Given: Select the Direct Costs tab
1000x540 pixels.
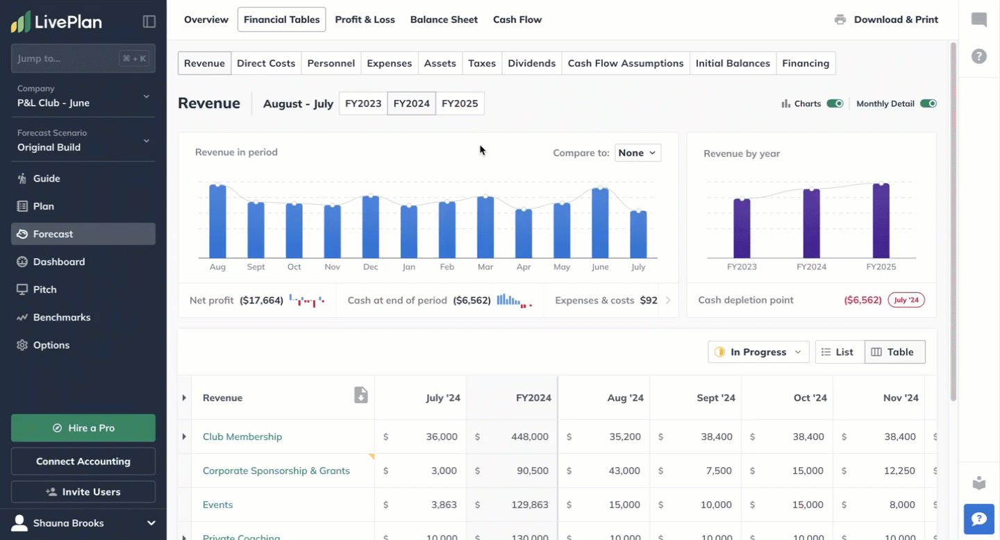Looking at the screenshot, I should pyautogui.click(x=266, y=63).
